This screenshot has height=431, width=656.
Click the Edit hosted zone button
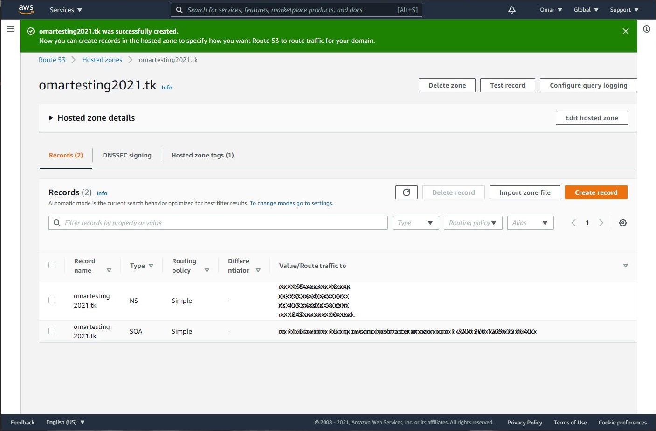(x=592, y=118)
